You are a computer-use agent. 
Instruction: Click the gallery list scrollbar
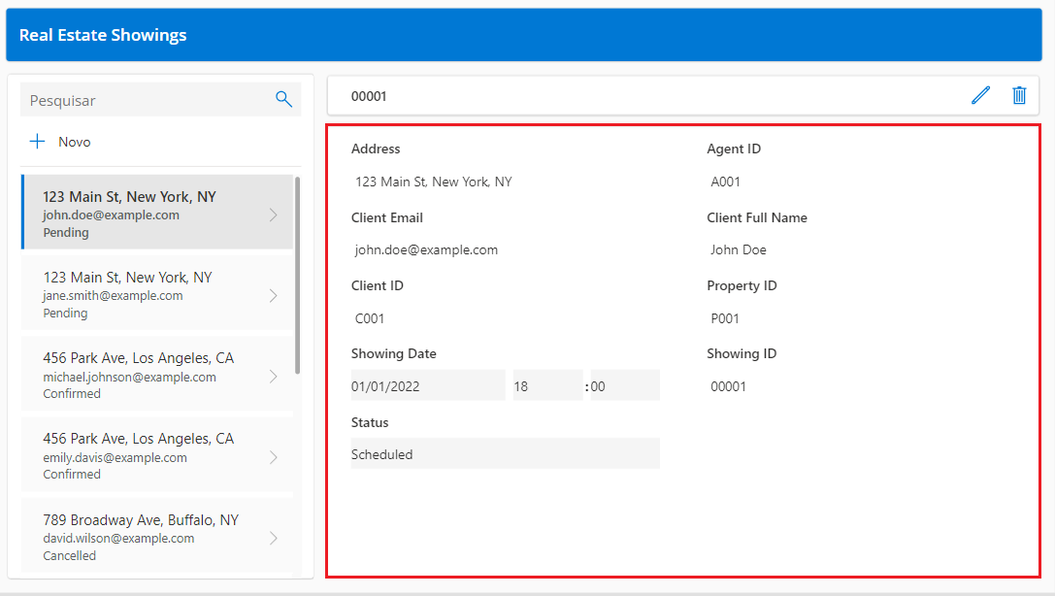(x=297, y=275)
